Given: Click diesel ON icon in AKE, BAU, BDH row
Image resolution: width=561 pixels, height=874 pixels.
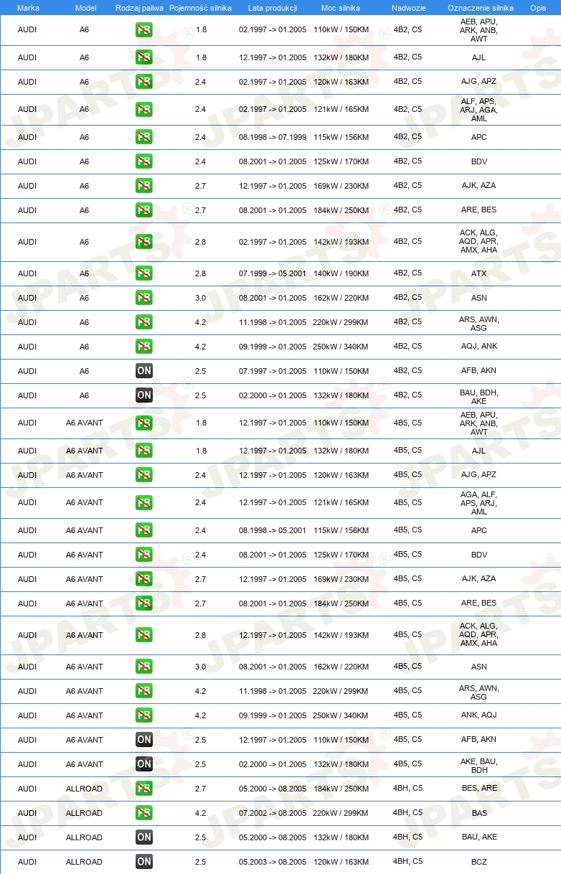Looking at the screenshot, I should pos(144,764).
